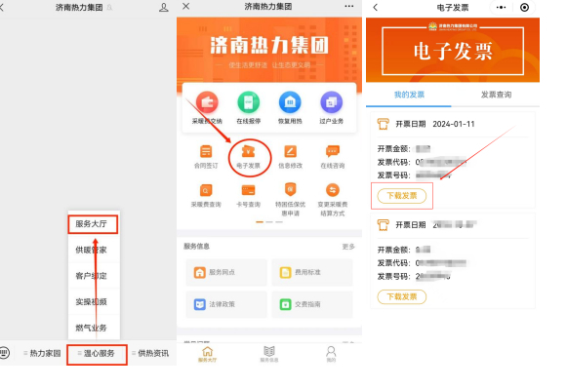Open the 法律政策 card
This screenshot has height=389, width=567.
pos(226,304)
